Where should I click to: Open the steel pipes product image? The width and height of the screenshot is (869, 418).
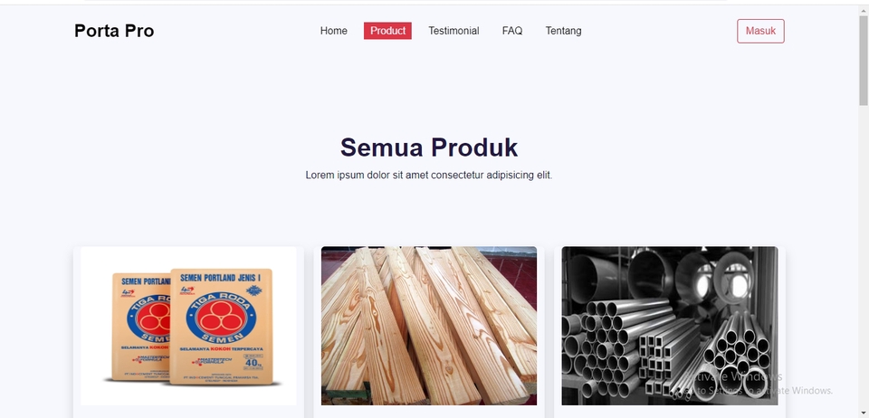pos(670,326)
